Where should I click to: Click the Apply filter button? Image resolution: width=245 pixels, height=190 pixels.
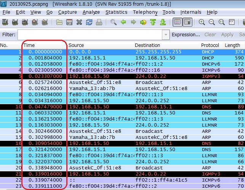[x=227, y=35]
